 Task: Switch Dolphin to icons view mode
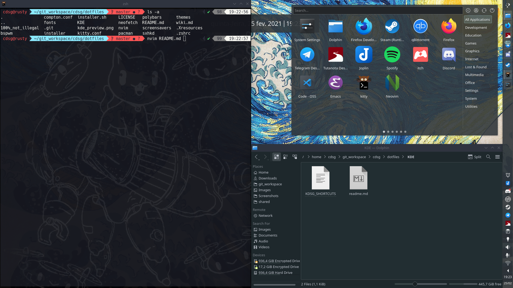277,157
